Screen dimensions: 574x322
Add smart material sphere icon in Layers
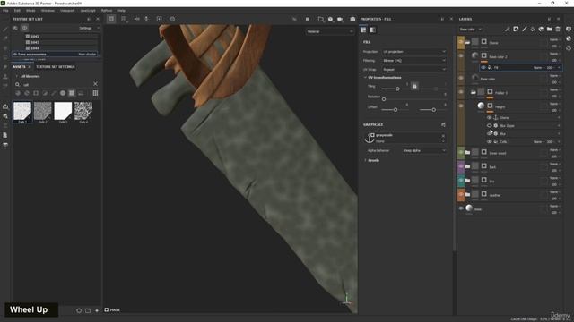coord(541,29)
